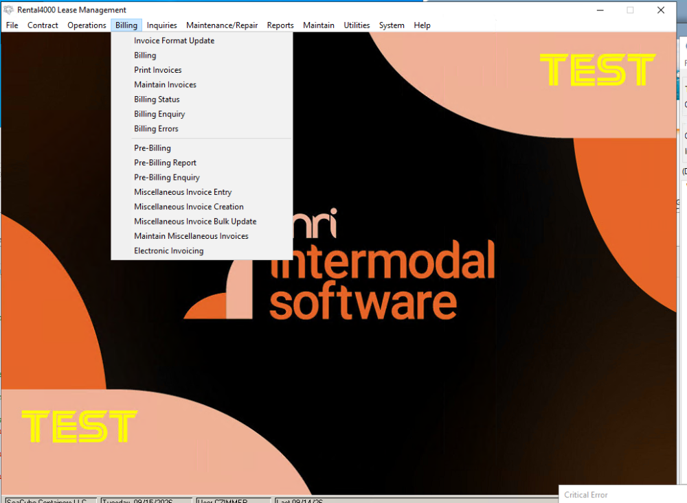Open Pre-Billing Enquiry
The height and width of the screenshot is (503, 687).
(202, 177)
